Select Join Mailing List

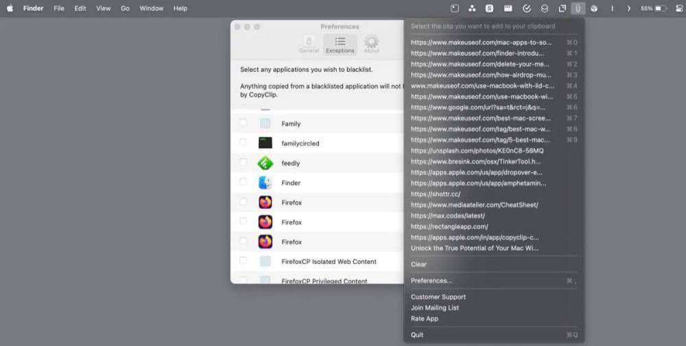pyautogui.click(x=494, y=308)
